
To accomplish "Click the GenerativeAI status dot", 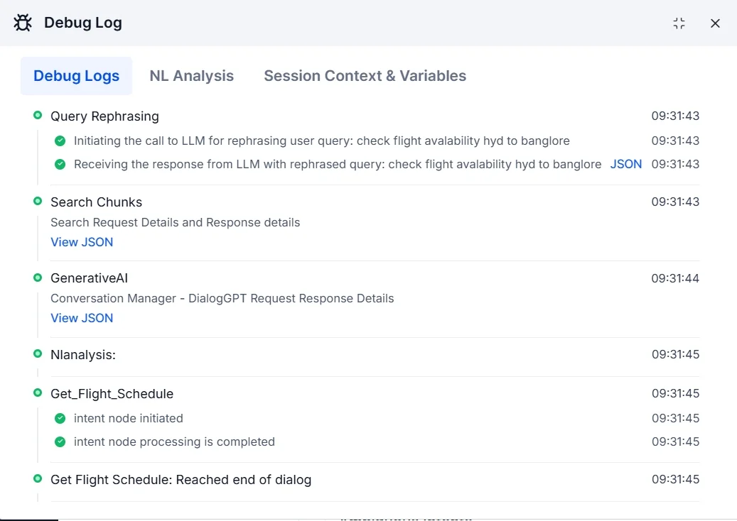I will click(x=38, y=278).
